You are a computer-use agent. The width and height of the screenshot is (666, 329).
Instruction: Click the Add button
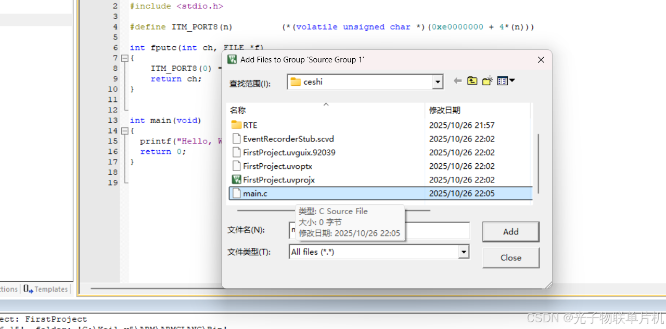[510, 232]
